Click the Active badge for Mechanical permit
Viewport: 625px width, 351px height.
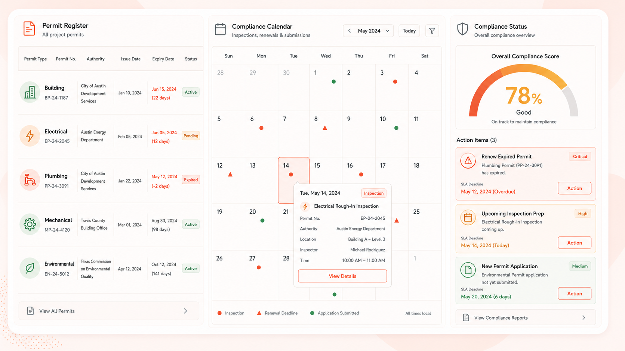[x=191, y=225]
